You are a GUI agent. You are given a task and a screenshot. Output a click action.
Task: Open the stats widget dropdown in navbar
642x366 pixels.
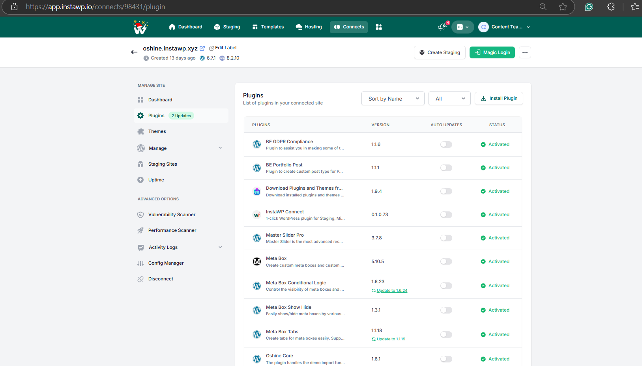[x=463, y=27]
